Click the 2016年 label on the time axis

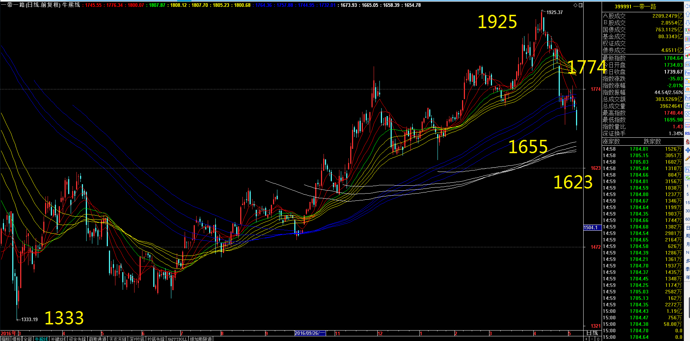[x=9, y=333]
